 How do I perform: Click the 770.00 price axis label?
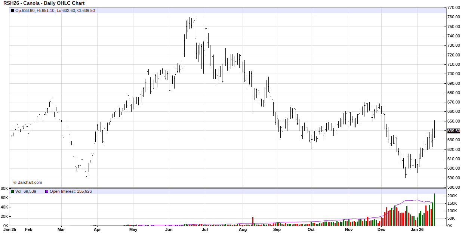(454, 7)
